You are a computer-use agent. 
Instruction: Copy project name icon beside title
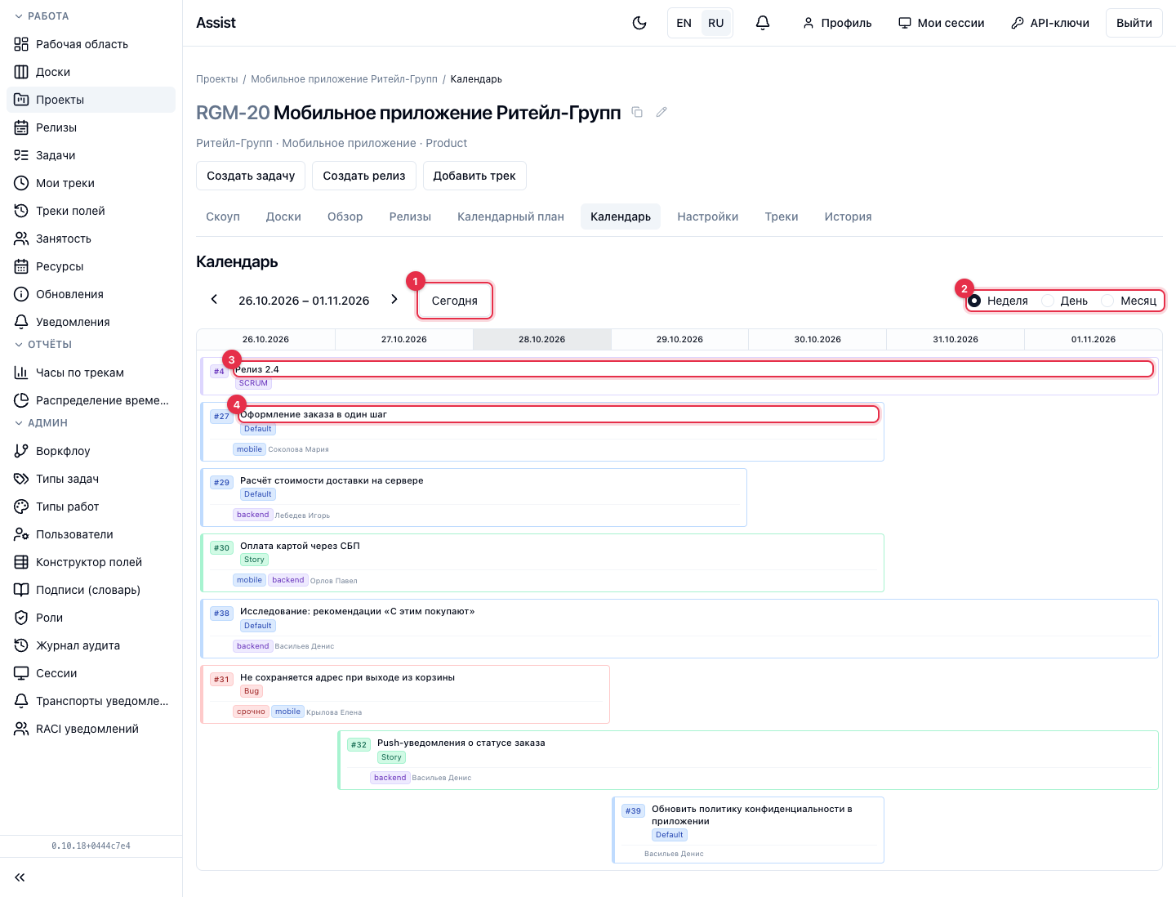[638, 112]
